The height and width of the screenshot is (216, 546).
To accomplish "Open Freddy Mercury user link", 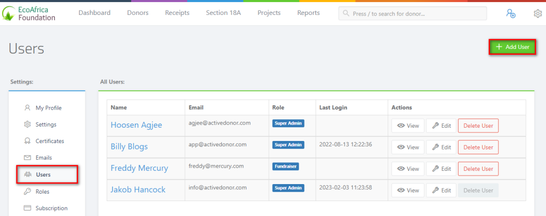I will 139,168.
